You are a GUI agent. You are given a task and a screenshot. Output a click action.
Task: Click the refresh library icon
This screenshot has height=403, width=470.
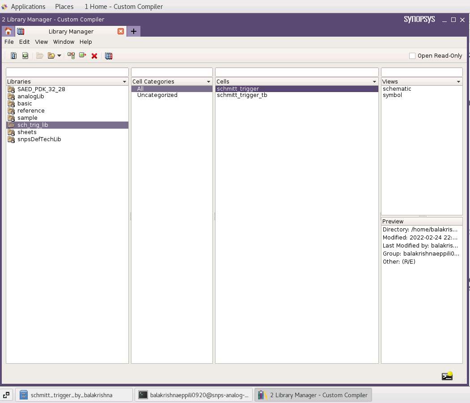pos(25,55)
